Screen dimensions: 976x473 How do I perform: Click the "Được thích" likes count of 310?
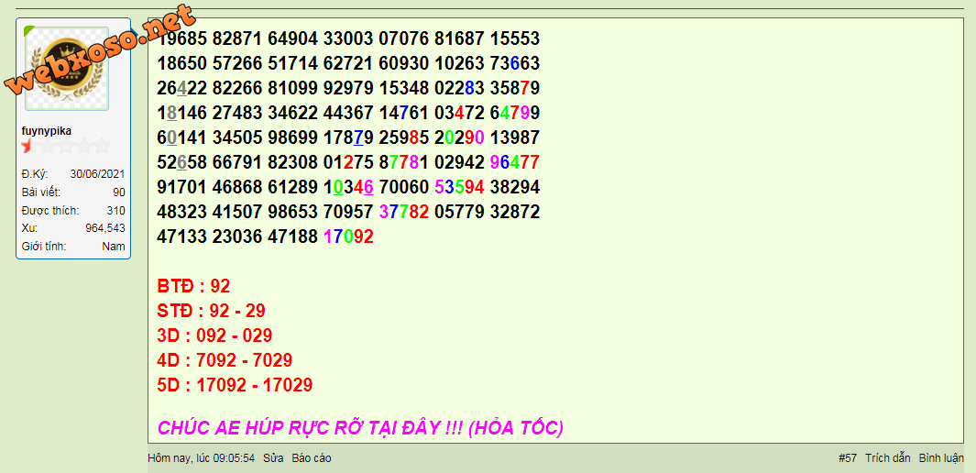click(x=115, y=211)
